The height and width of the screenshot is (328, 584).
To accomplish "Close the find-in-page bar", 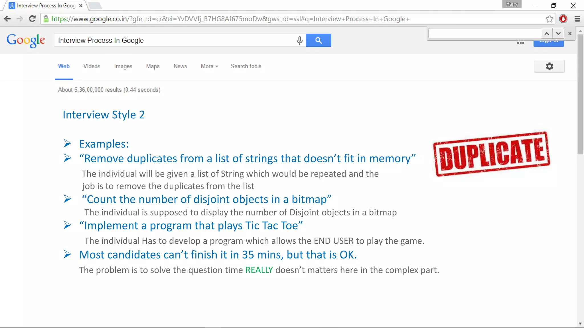I will pyautogui.click(x=570, y=34).
